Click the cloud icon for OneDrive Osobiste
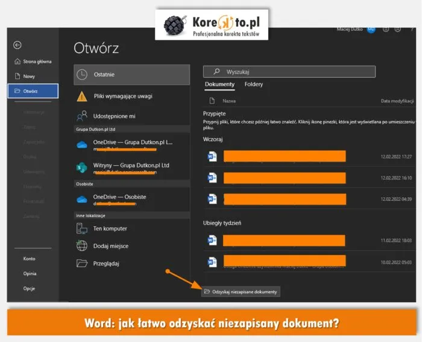Viewport: 422px width, 342px height. (x=82, y=200)
